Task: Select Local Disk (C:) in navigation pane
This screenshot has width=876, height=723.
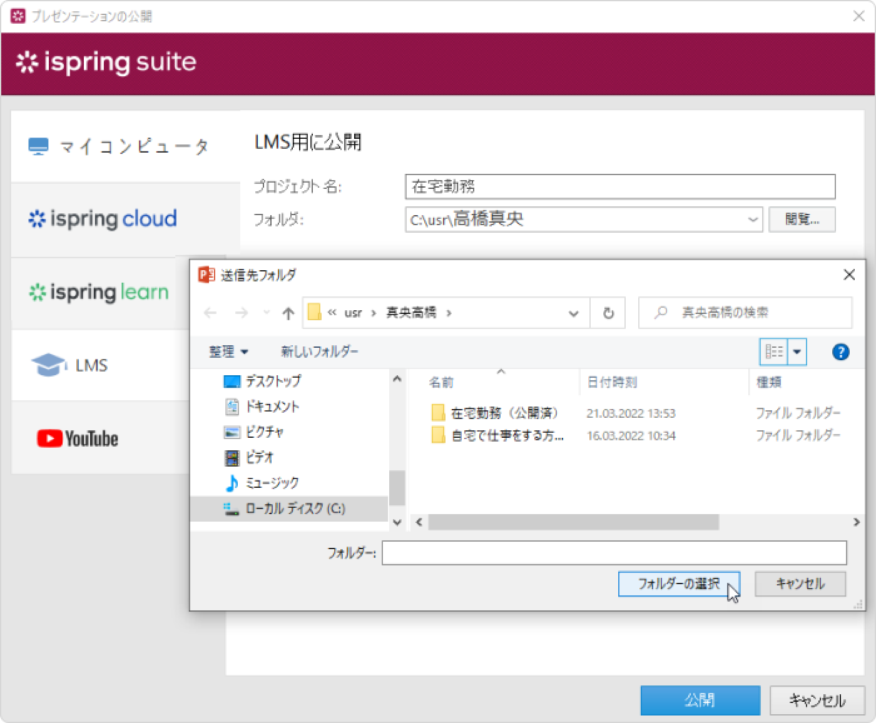Action: tap(289, 508)
